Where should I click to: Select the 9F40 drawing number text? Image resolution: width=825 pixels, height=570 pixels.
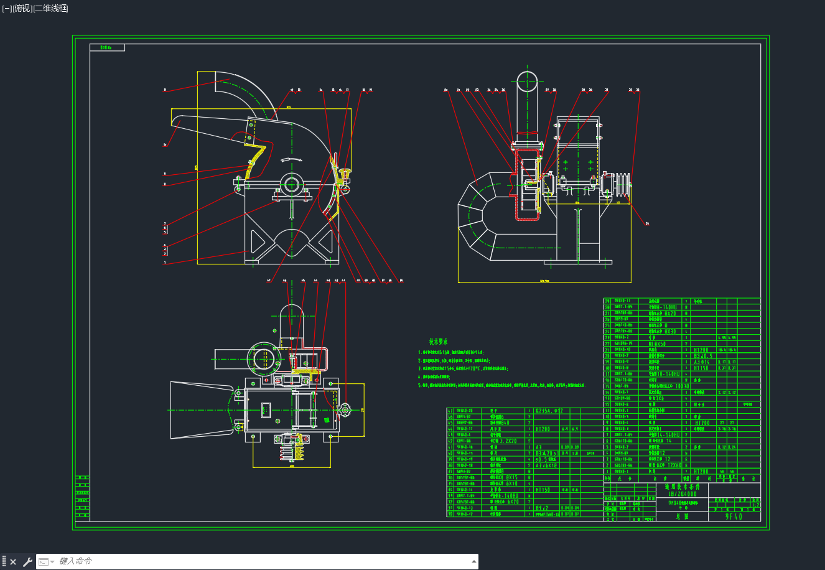734,516
